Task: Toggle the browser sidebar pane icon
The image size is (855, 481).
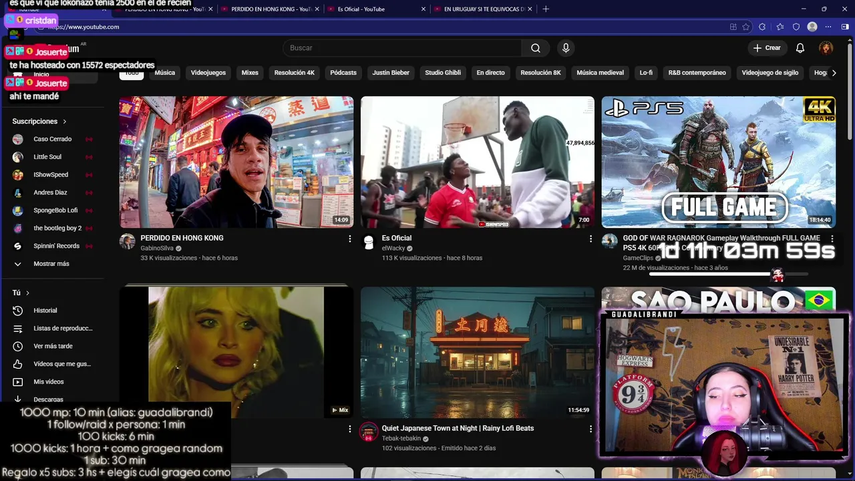Action: 846,27
